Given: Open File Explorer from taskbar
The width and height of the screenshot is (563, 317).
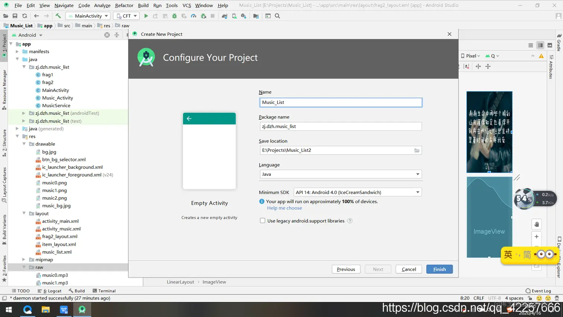Looking at the screenshot, I should pyautogui.click(x=45, y=310).
